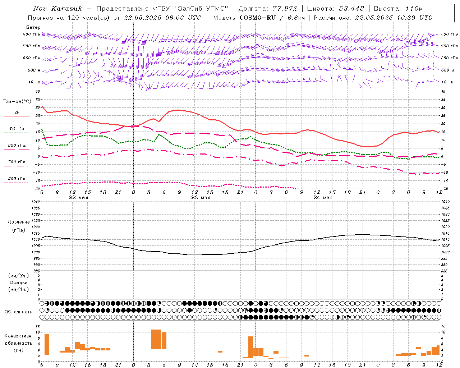
Task: Click the solid red 2м legend line sample
Action: [17, 116]
